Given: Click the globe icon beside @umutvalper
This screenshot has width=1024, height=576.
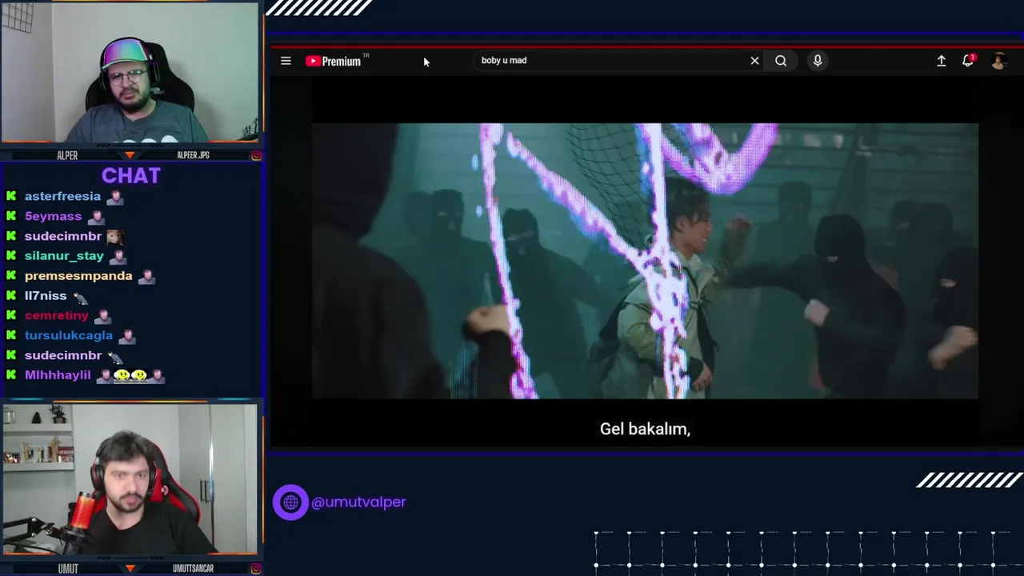Looking at the screenshot, I should tap(290, 502).
